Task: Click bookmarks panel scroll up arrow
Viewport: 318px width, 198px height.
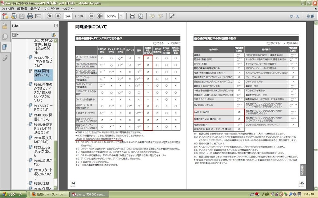Action: pos(55,41)
